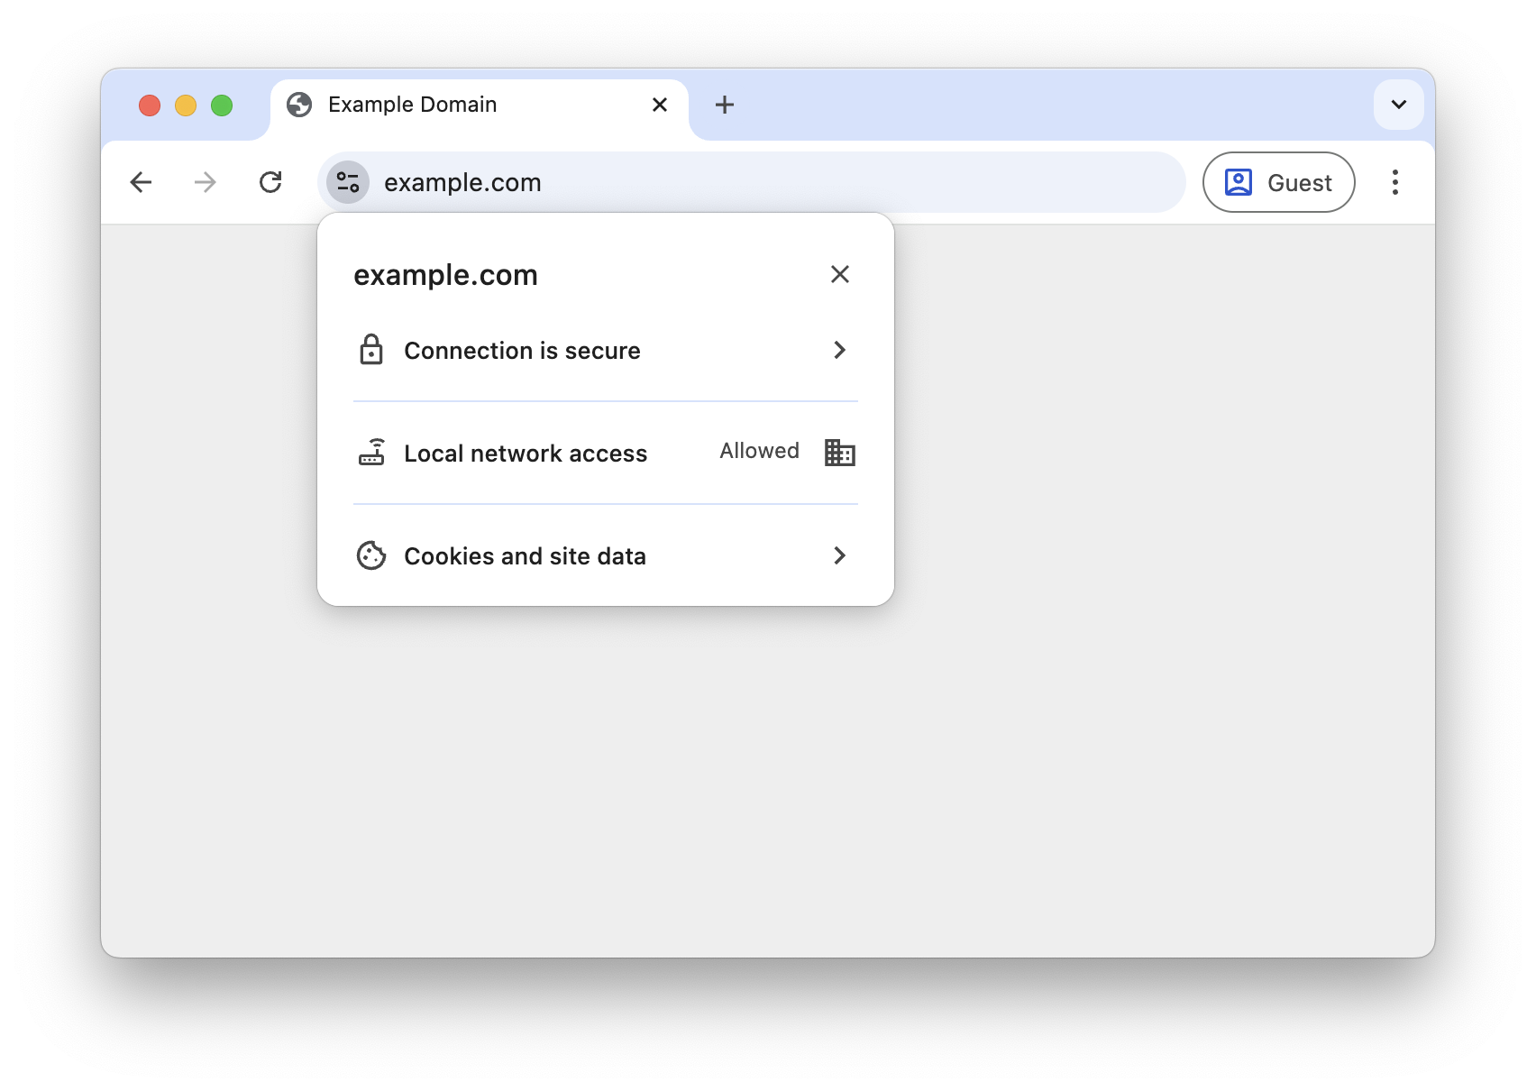
Task: Click the forward navigation arrow
Action: [x=206, y=182]
